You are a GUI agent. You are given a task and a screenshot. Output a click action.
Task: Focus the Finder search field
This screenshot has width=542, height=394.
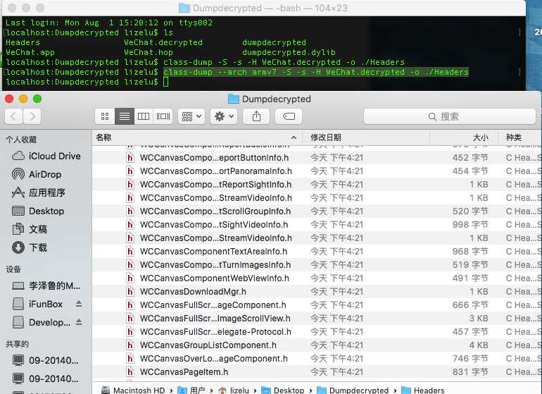point(449,117)
